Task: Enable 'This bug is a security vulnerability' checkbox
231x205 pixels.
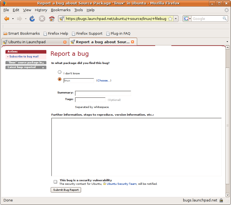Action: point(55,182)
